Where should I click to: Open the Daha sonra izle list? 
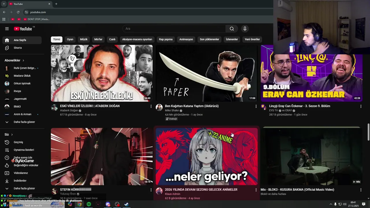point(22,158)
